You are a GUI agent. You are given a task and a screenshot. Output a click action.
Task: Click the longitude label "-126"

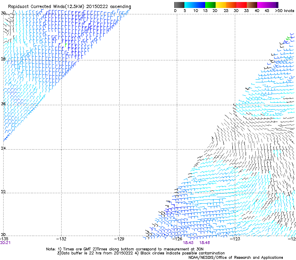[x=177, y=239]
